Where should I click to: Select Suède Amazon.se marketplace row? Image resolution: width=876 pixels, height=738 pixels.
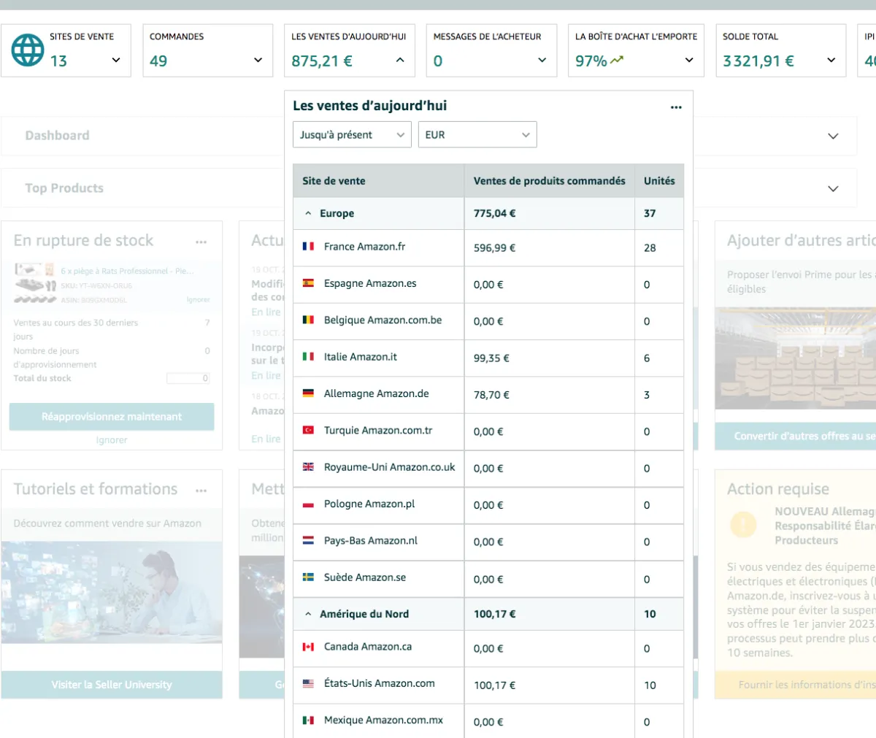(x=488, y=579)
